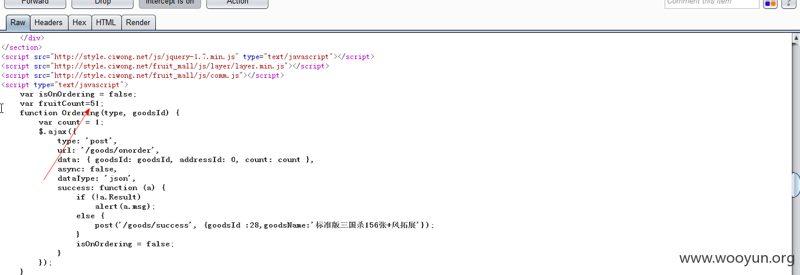The height and width of the screenshot is (275, 800).
Task: Click the help question mark icon
Action: [x=788, y=4]
